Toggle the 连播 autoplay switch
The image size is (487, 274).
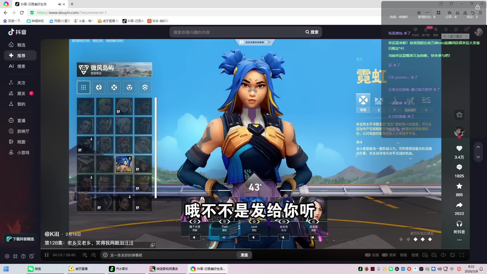[x=368, y=255]
